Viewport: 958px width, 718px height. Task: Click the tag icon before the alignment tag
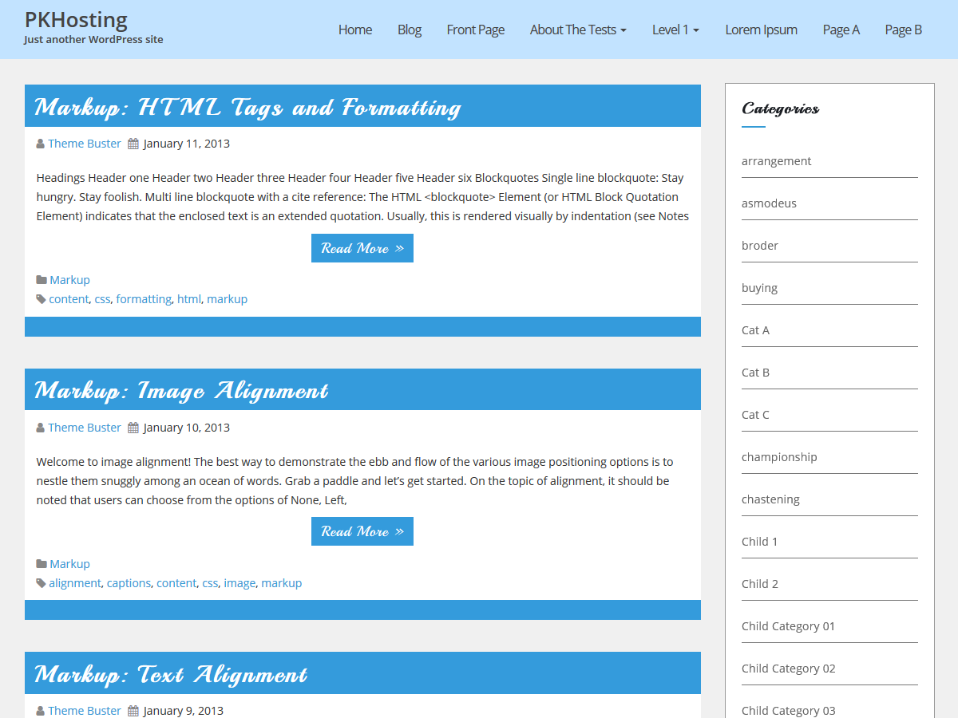41,583
